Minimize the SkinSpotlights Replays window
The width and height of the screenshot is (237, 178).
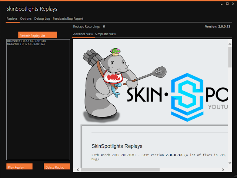(221, 4)
